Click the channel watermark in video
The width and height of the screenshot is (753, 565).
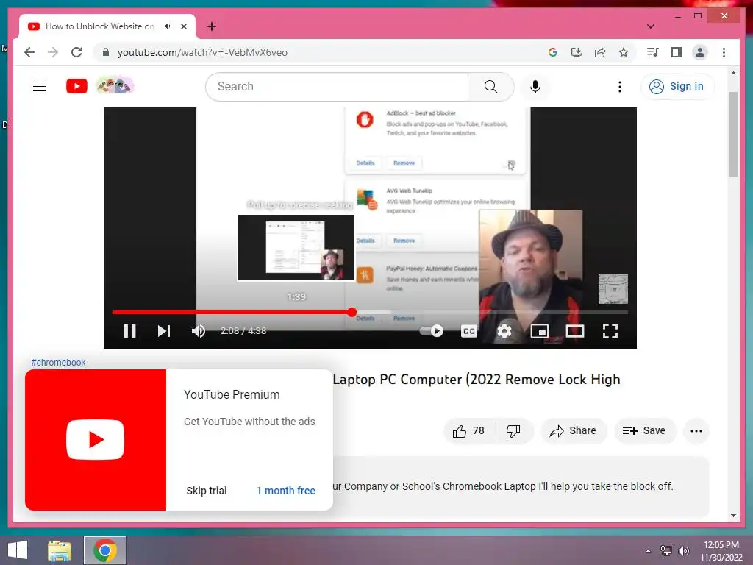pyautogui.click(x=613, y=289)
